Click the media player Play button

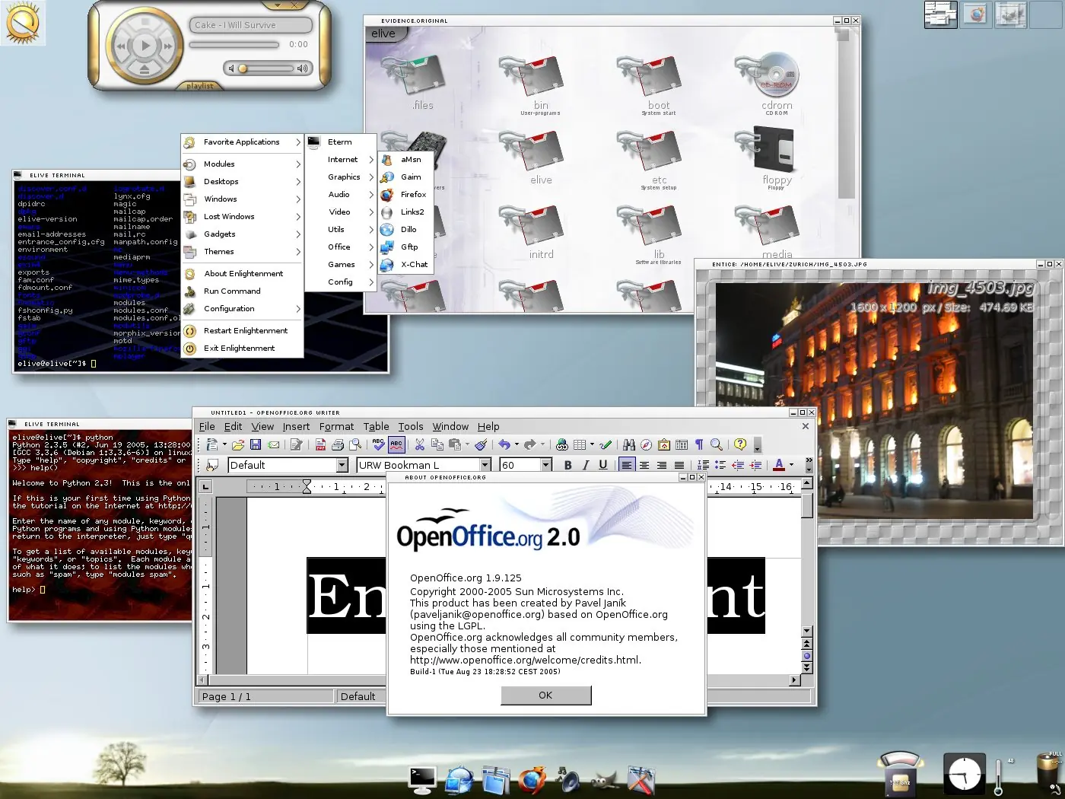(145, 46)
